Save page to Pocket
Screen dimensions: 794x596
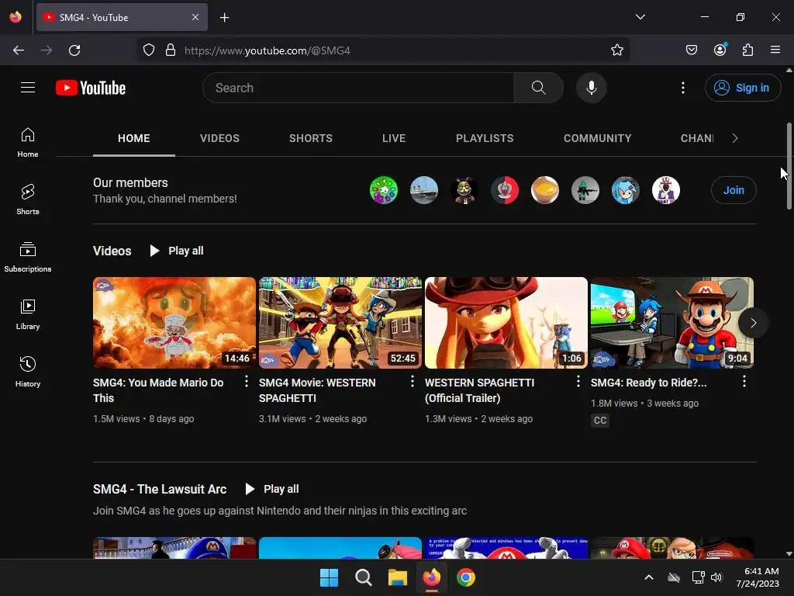coord(691,50)
